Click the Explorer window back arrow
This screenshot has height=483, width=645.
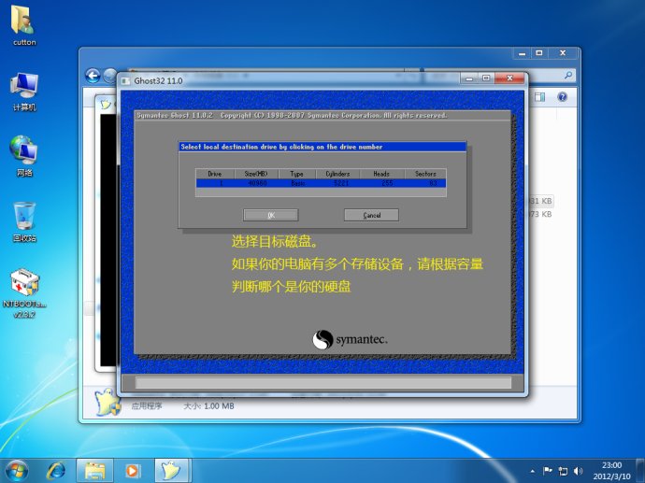click(93, 76)
